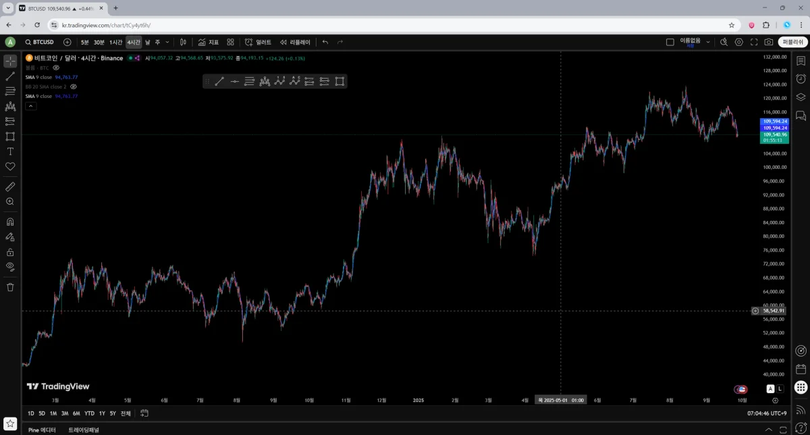Viewport: 810px width, 435px height.
Task: Take chart snapshot with camera icon
Action: (x=769, y=42)
